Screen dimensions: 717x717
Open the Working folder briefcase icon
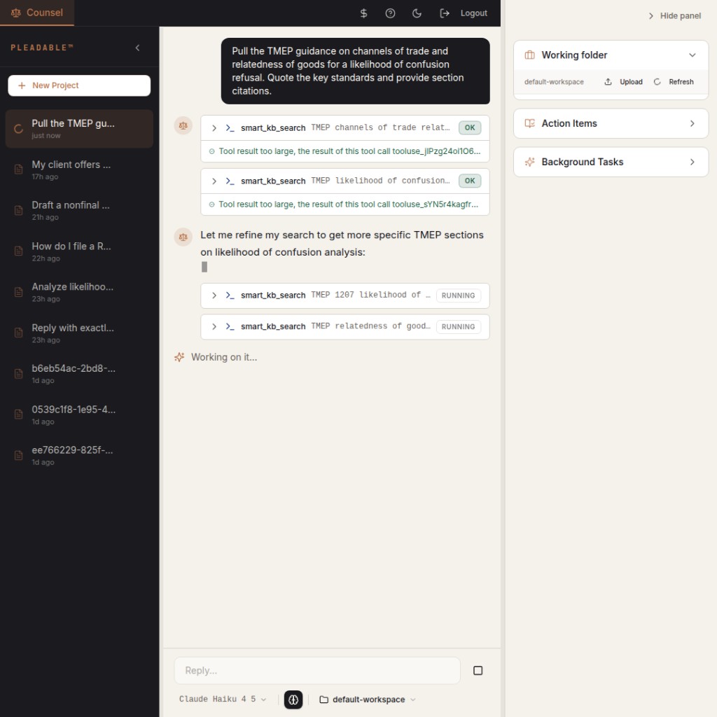coord(531,55)
